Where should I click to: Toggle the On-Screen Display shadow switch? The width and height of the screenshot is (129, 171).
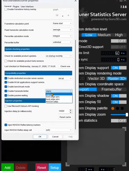(119, 96)
